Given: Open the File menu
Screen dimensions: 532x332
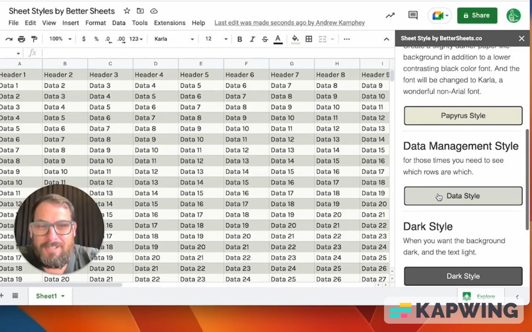Looking at the screenshot, I should click(x=13, y=23).
